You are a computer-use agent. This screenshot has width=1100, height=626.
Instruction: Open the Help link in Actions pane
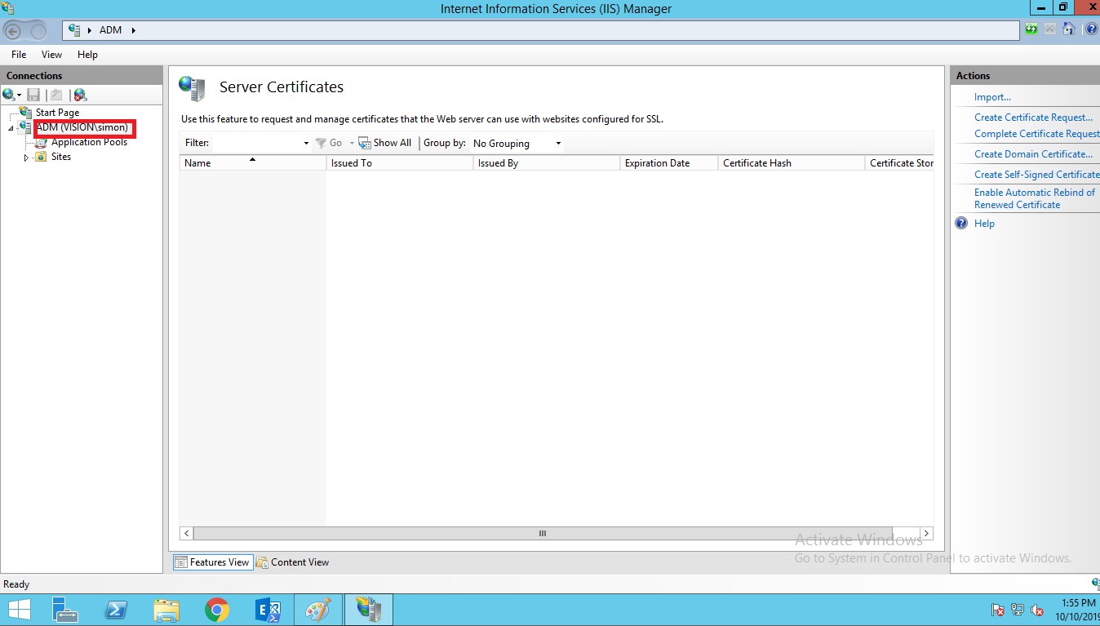[984, 224]
